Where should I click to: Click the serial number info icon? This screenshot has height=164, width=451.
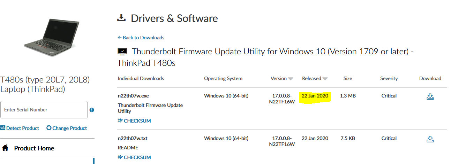[x=92, y=110]
